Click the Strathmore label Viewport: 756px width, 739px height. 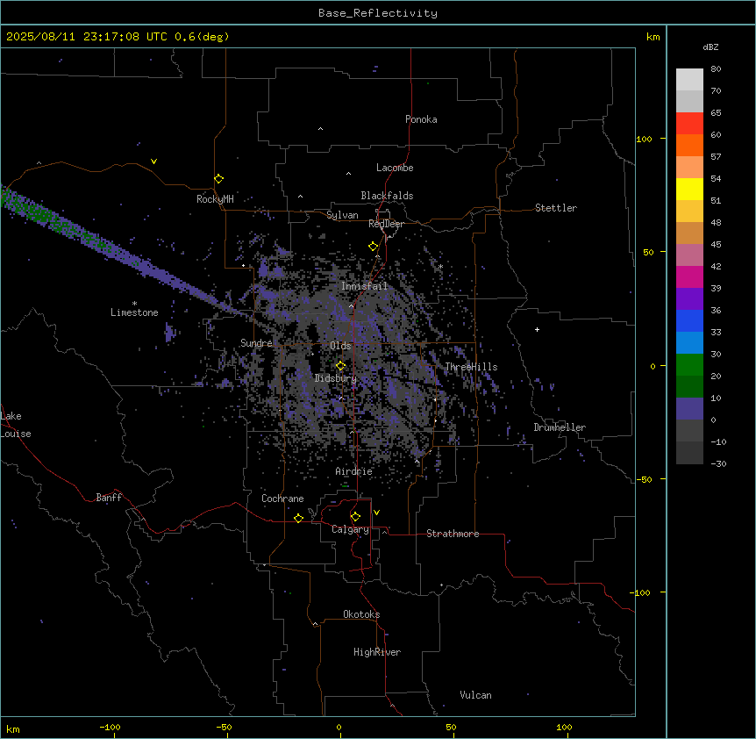pos(453,534)
